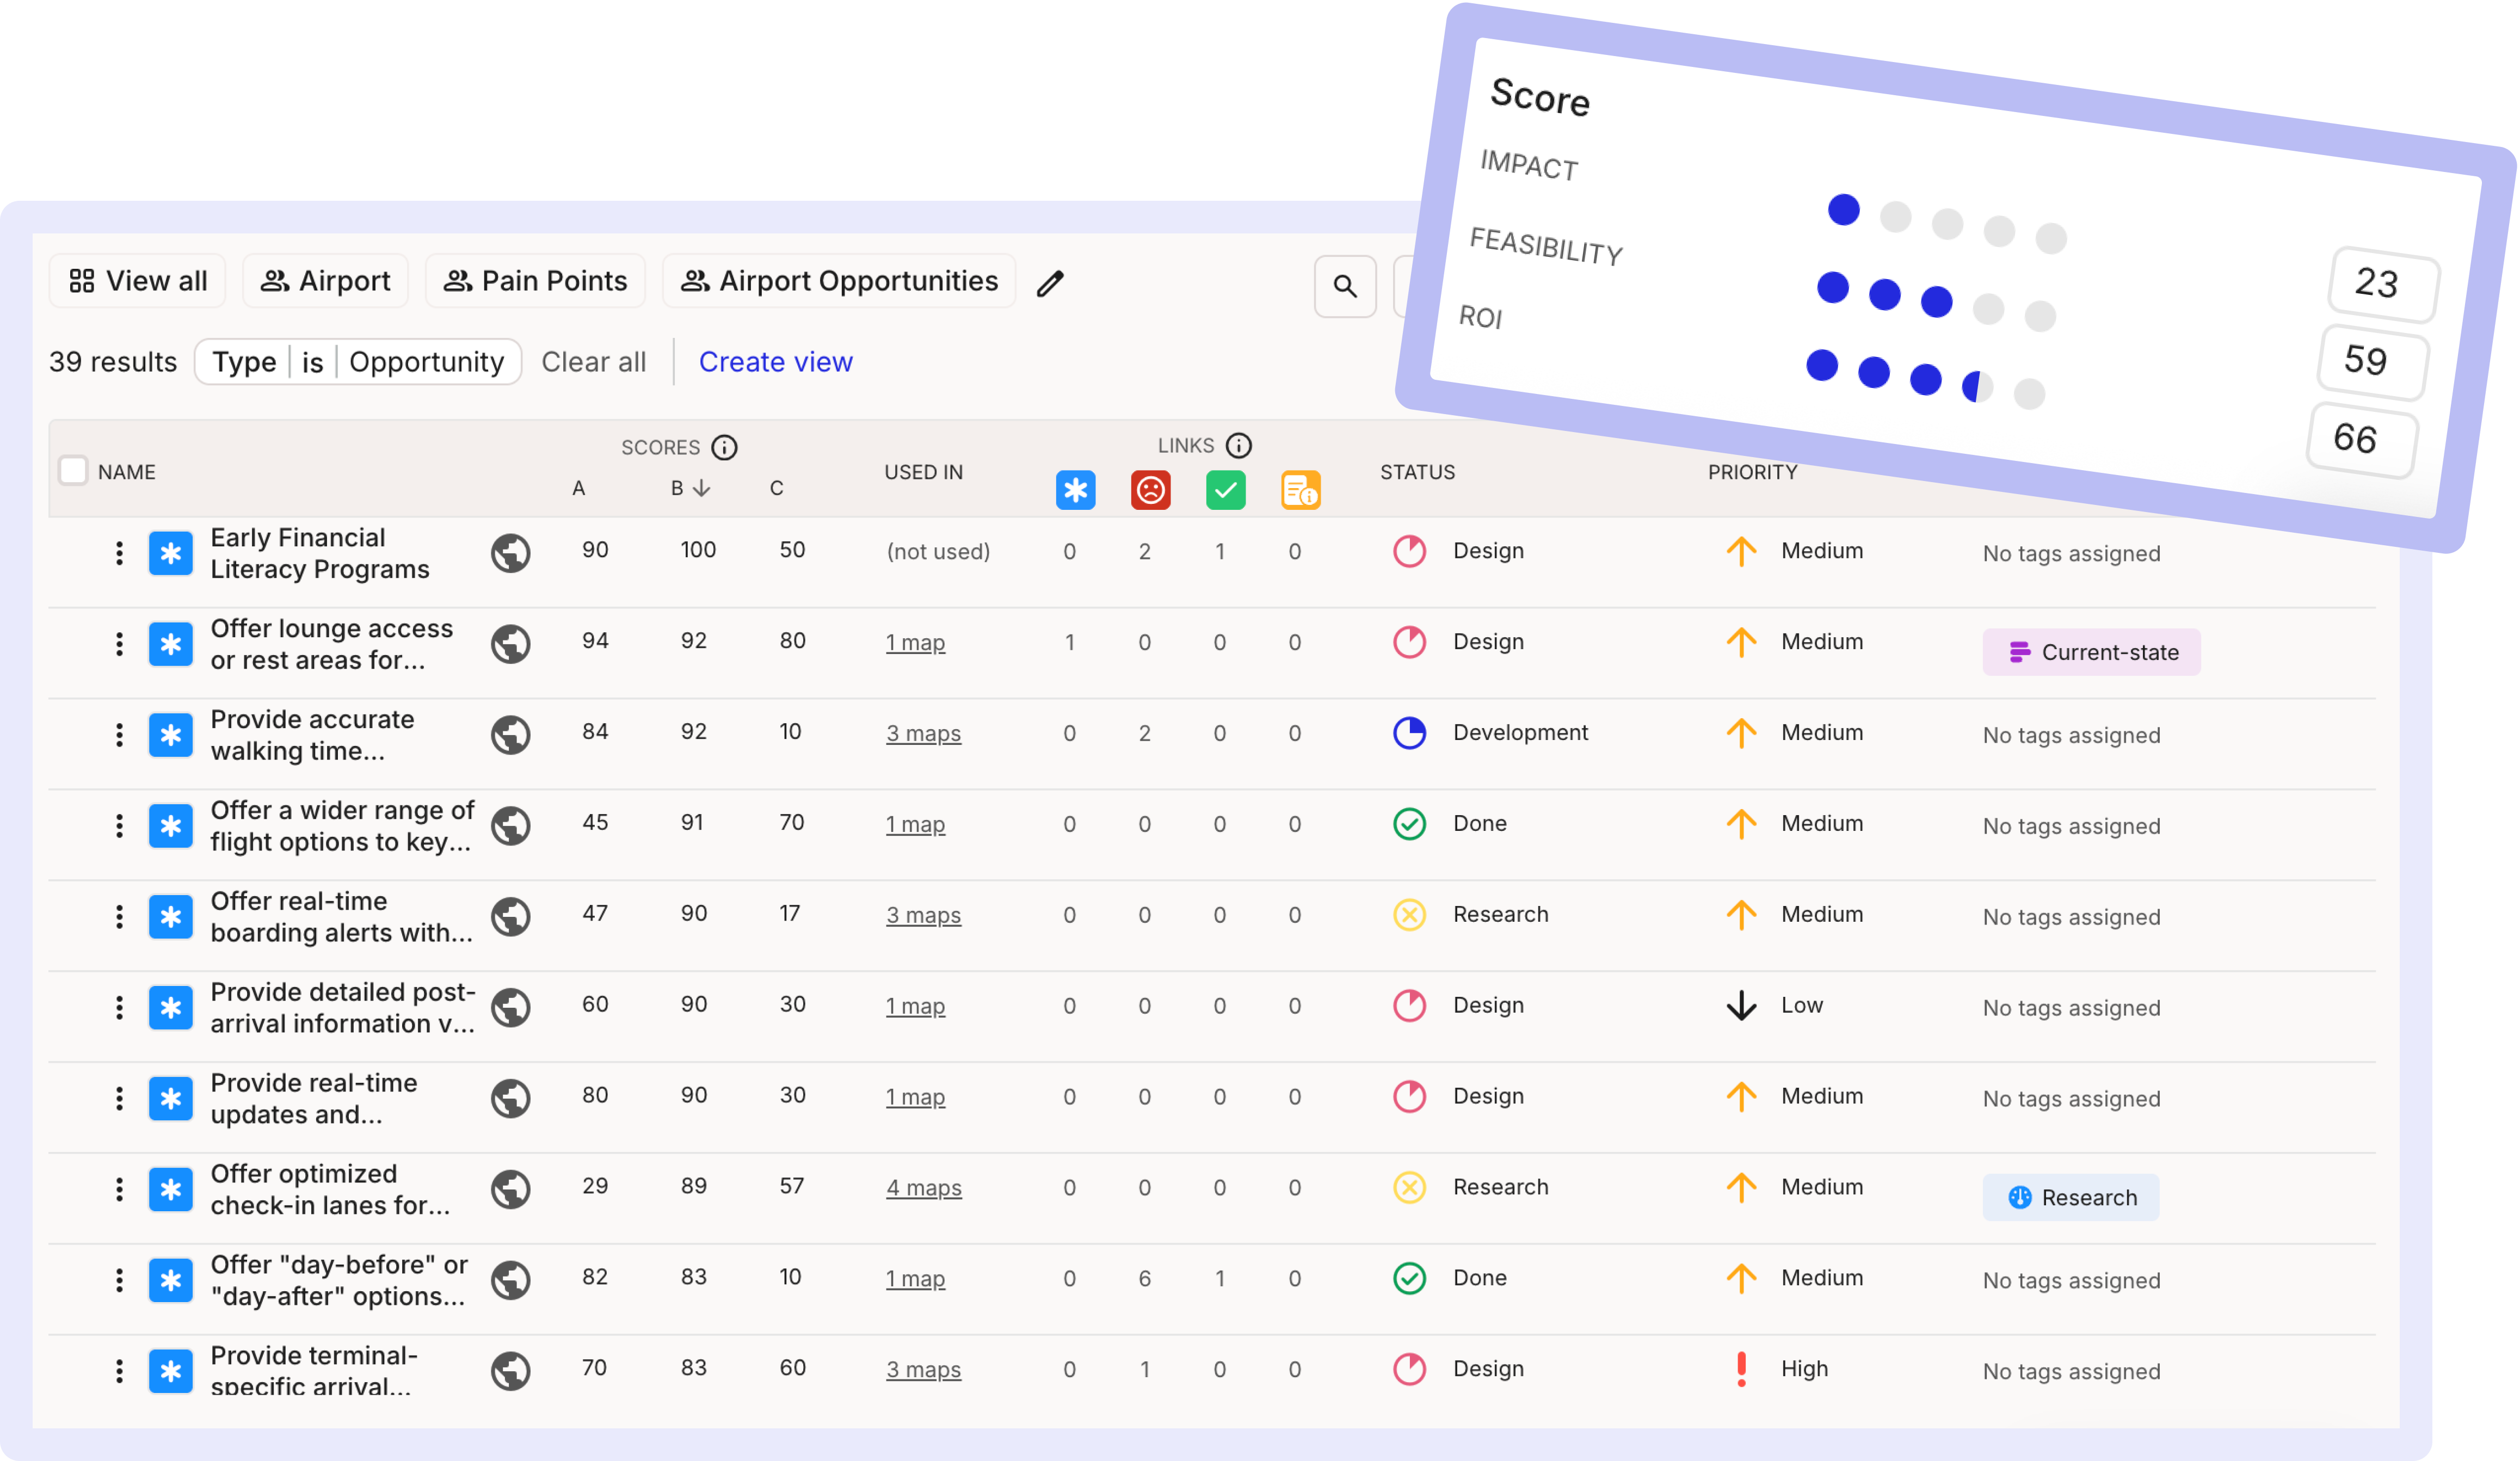Open 4 maps link for optimized check-in lanes
The height and width of the screenshot is (1461, 2520).
[x=923, y=1188]
